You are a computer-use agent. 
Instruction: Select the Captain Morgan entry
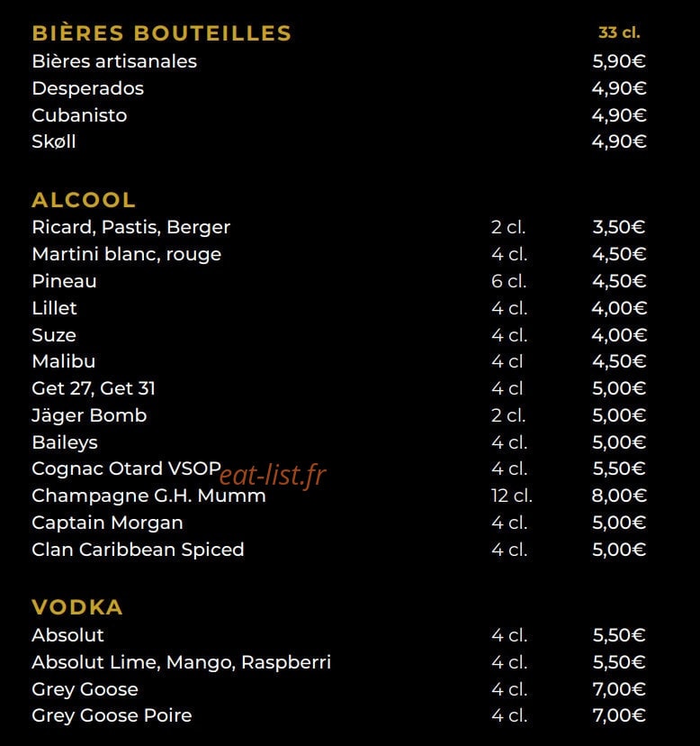107,523
